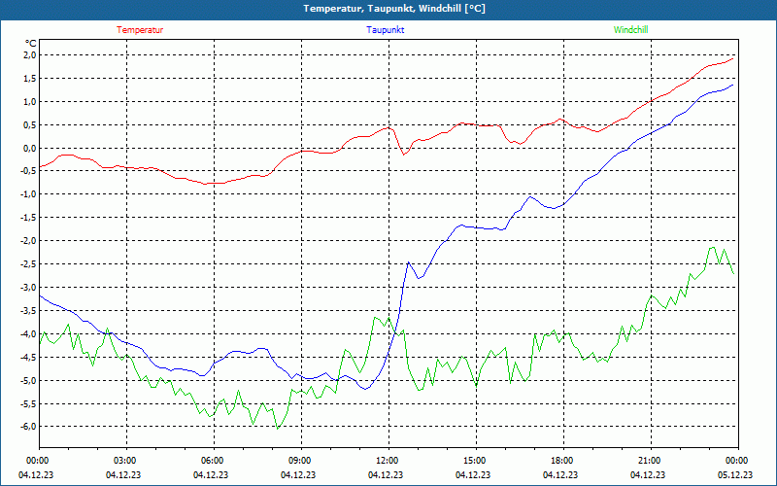Click the -5,5 y-axis value

pos(29,403)
